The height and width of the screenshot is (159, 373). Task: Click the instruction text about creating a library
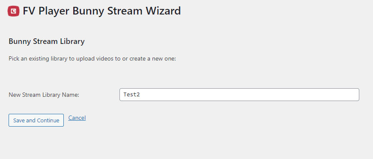[x=92, y=58]
